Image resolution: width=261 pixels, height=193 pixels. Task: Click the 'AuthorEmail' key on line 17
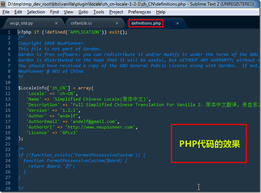(43, 121)
